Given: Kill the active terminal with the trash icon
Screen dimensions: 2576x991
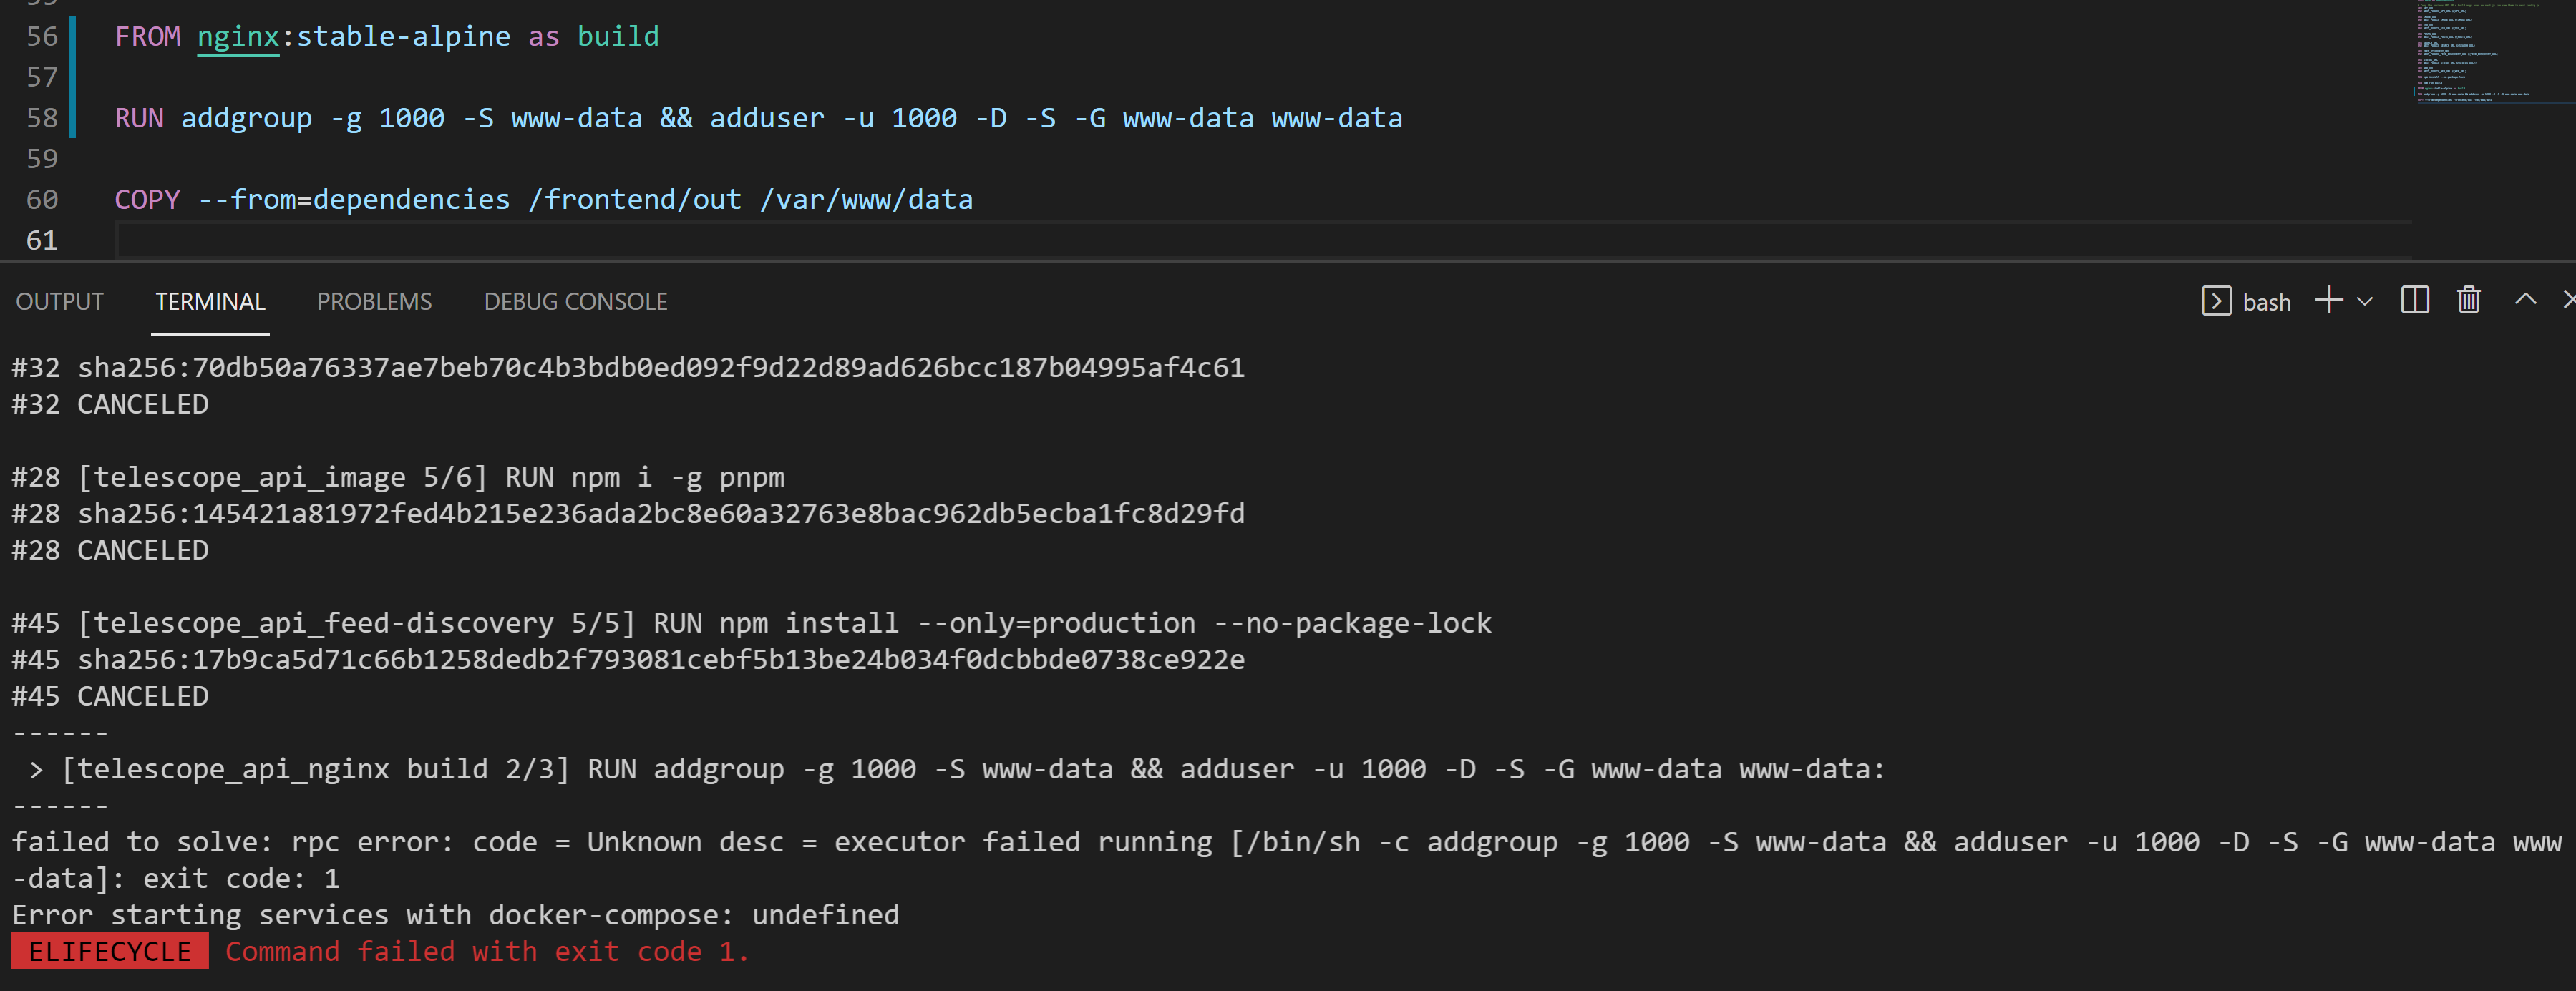Looking at the screenshot, I should pos(2468,300).
